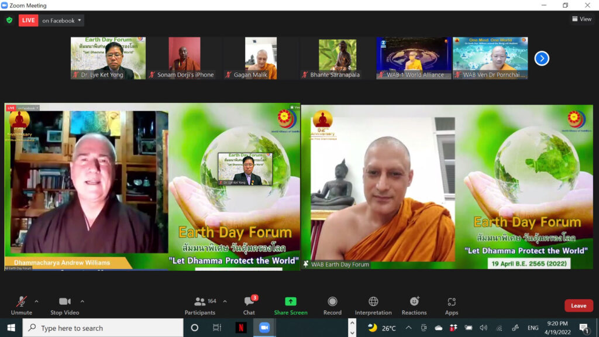Expand video options arrow beside Stop Video

(82, 301)
